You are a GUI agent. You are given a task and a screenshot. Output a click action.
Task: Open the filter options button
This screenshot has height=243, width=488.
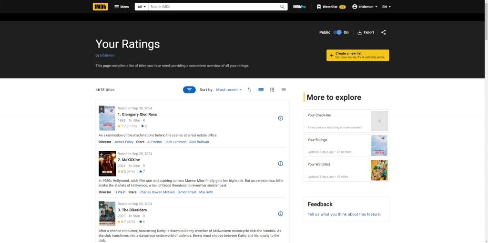click(x=189, y=90)
